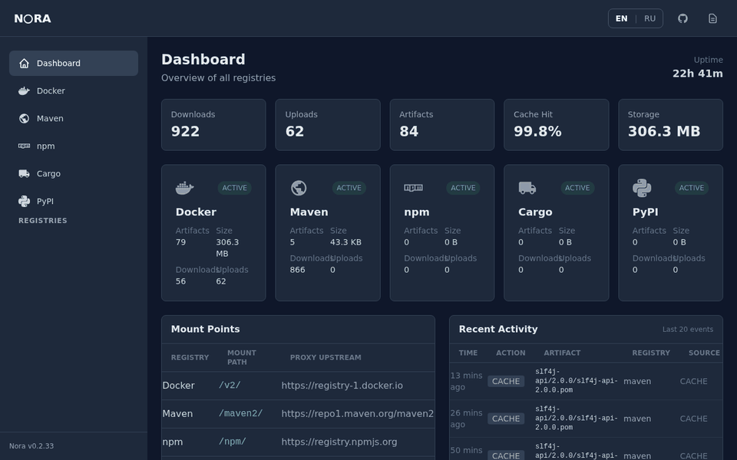The image size is (737, 460).
Task: Select Maven in the sidebar menu
Action: (x=51, y=118)
